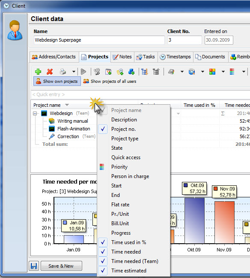Click the Quick entry field
The width and height of the screenshot is (250, 278).
point(140,94)
